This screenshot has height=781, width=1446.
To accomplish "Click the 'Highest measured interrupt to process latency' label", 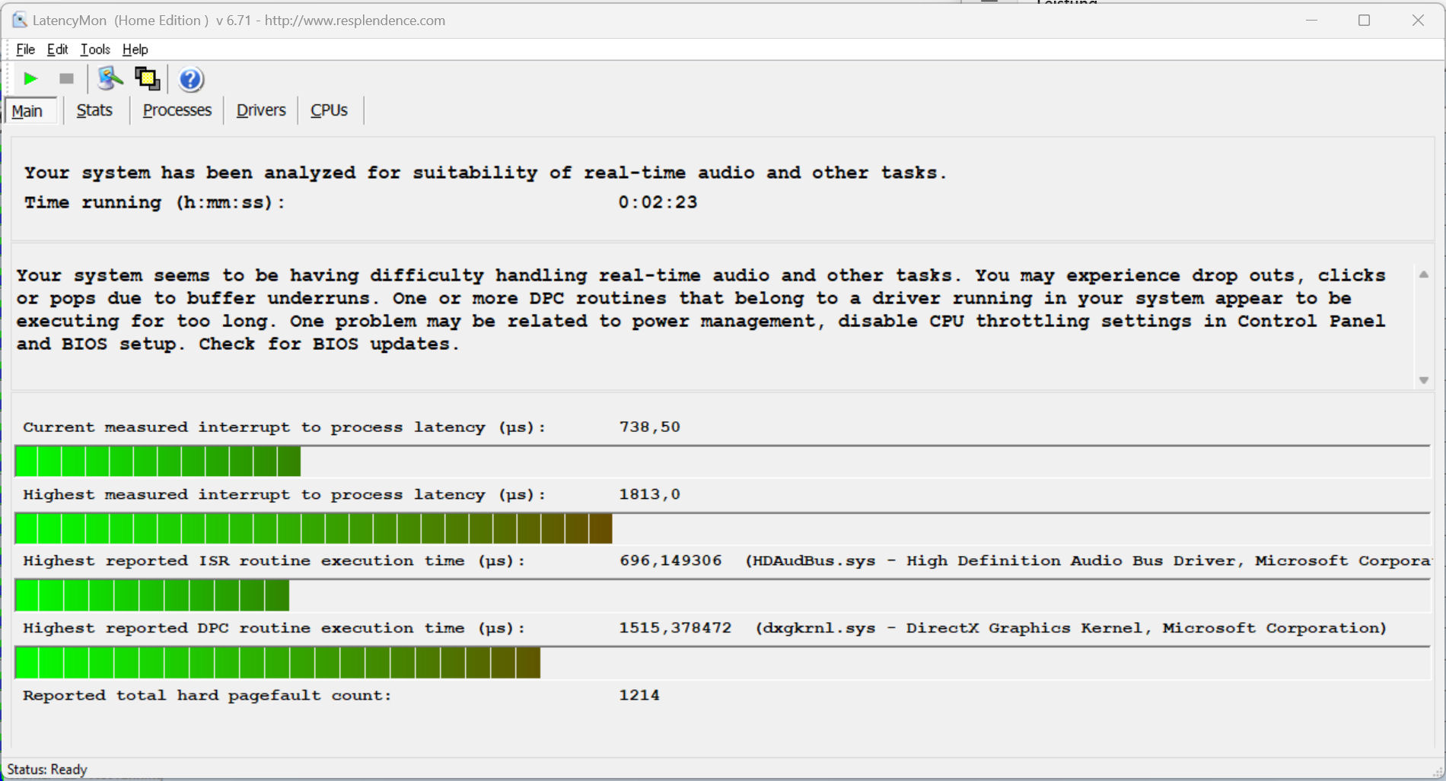I will pos(285,494).
